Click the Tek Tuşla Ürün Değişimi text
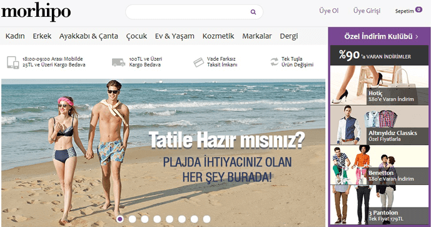Image resolution: width=431 pixels, height=227 pixels. coord(297,62)
